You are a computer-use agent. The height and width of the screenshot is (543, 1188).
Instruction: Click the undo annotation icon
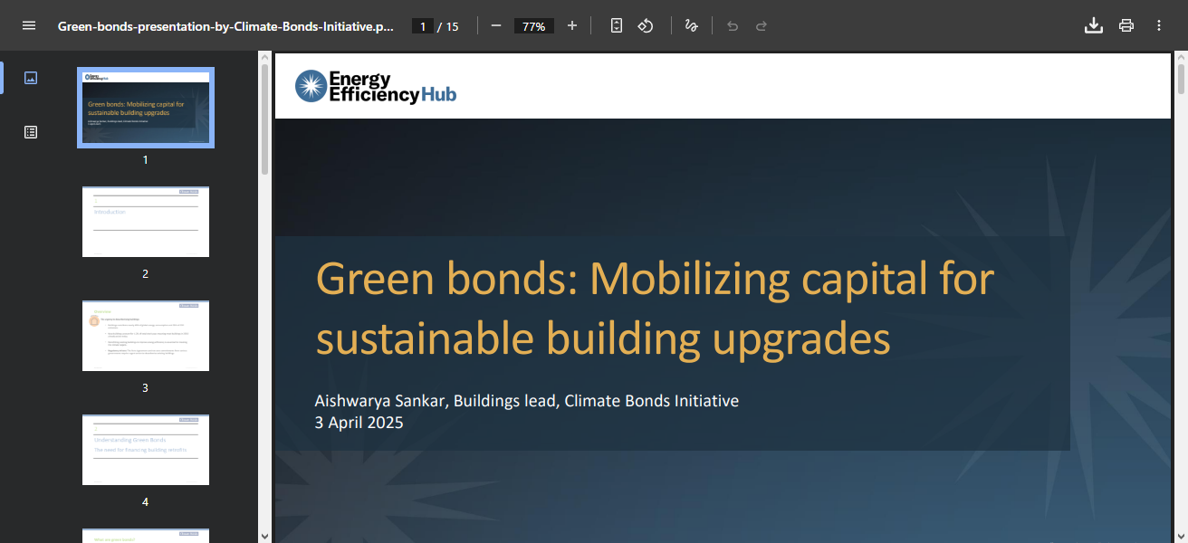click(x=732, y=25)
